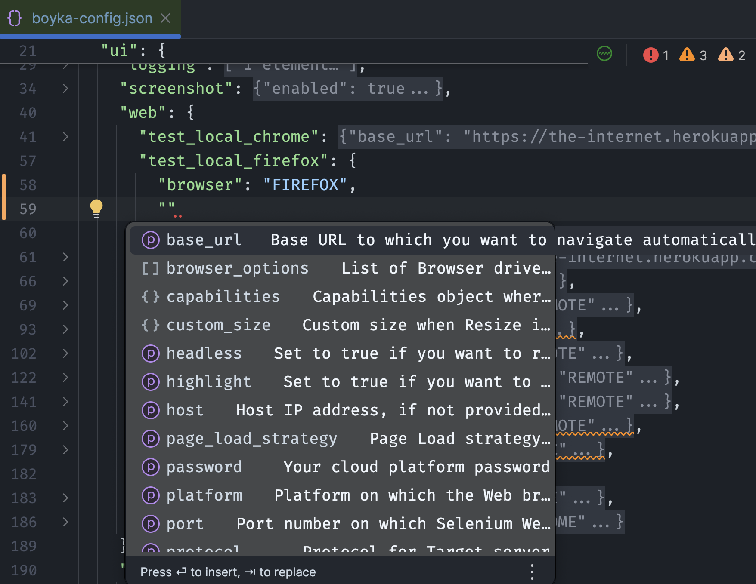Select custom_size completion suggestion
Screen dimensions: 756x584
340,325
